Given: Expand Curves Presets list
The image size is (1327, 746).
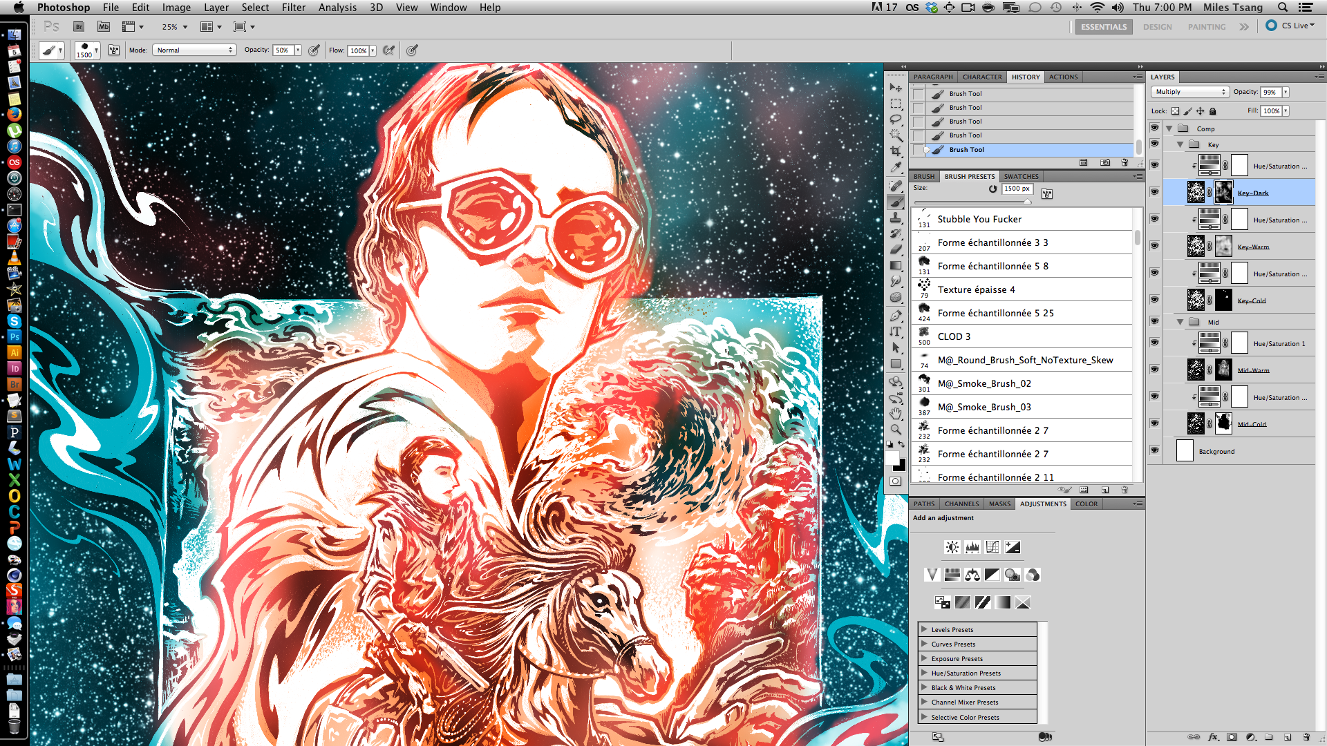Looking at the screenshot, I should point(924,644).
